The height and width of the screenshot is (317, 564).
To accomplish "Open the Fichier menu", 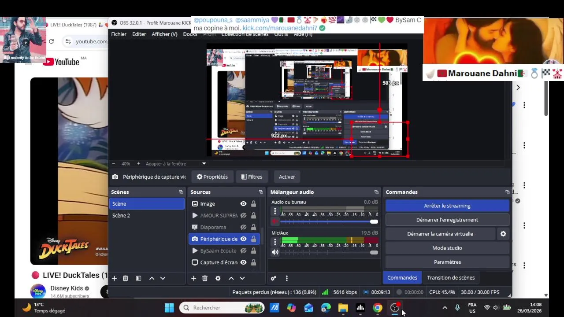I will (x=119, y=34).
